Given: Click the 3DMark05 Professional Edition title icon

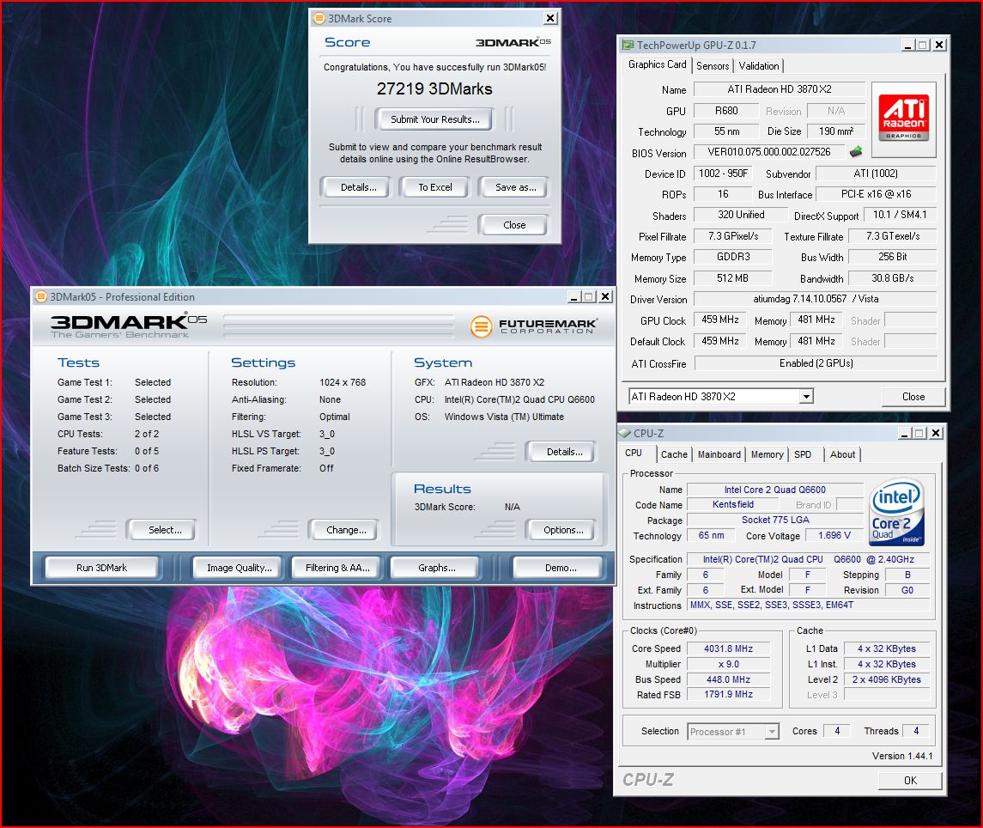Looking at the screenshot, I should (x=41, y=296).
